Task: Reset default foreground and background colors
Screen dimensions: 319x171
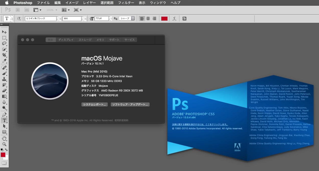Action: [x=2, y=150]
